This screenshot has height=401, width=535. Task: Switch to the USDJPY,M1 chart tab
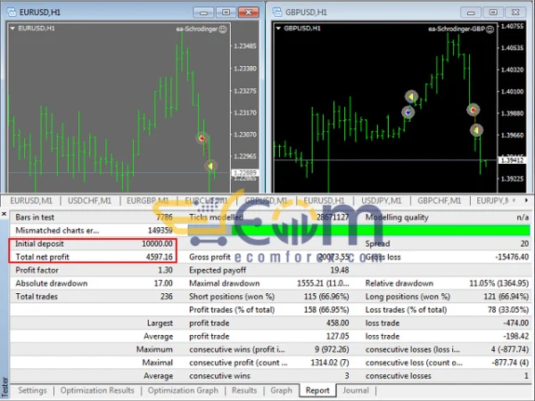381,200
